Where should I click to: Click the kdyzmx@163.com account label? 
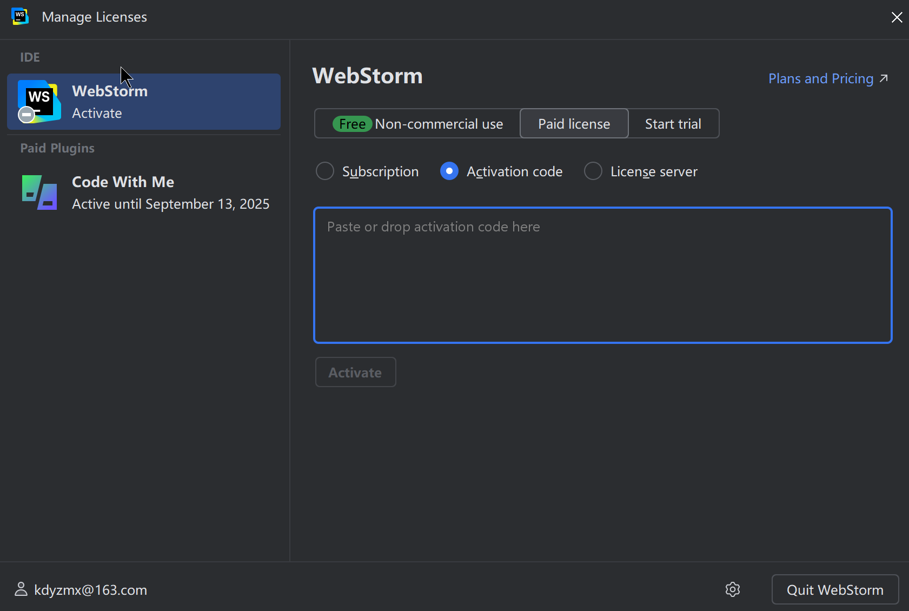pyautogui.click(x=91, y=590)
